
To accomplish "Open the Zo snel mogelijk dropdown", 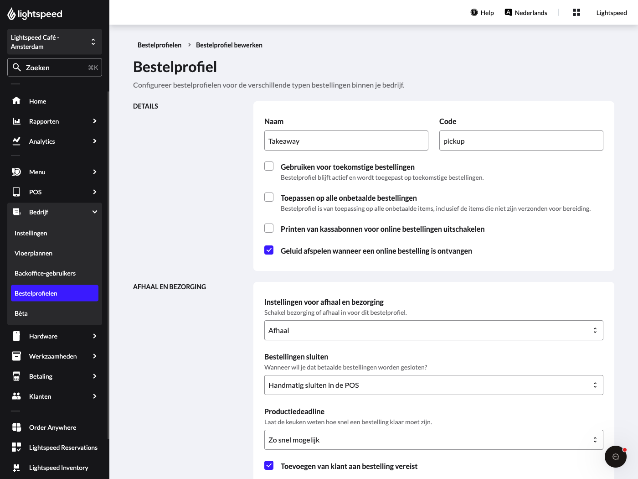I will point(434,440).
